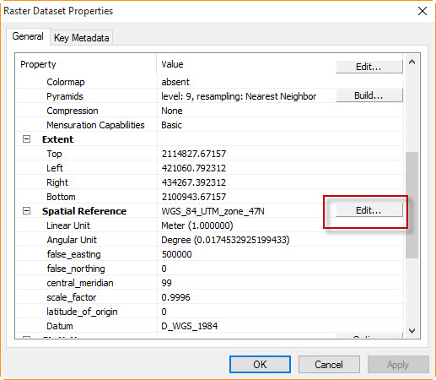
Task: Open Edit for Spatial Reference
Action: [369, 210]
